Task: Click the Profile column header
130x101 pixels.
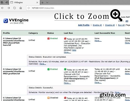Action: pos(6,33)
